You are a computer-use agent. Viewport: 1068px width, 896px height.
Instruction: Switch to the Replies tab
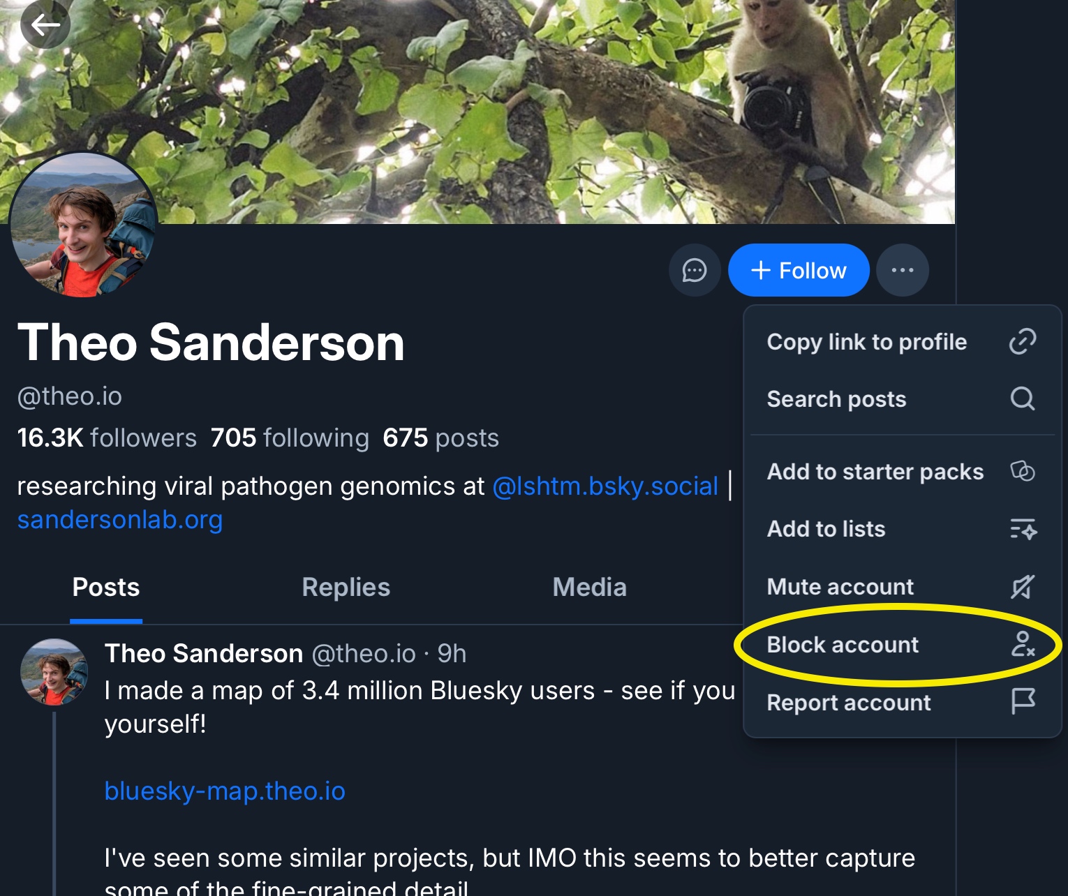pyautogui.click(x=346, y=588)
